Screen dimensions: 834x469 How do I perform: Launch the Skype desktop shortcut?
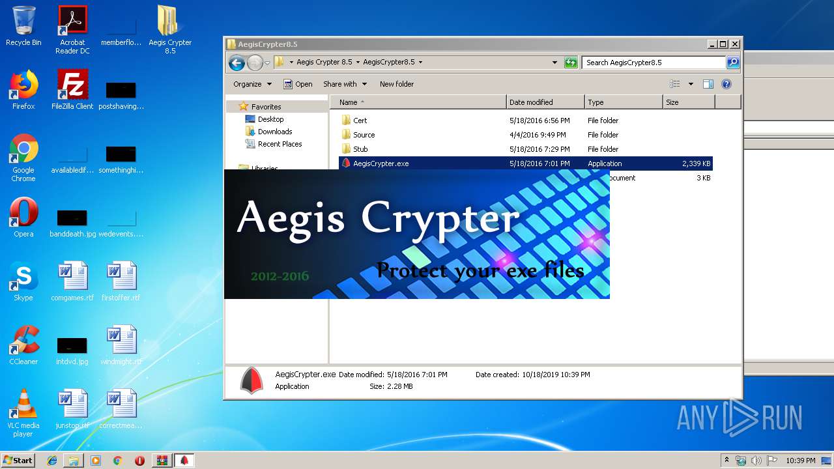23,281
